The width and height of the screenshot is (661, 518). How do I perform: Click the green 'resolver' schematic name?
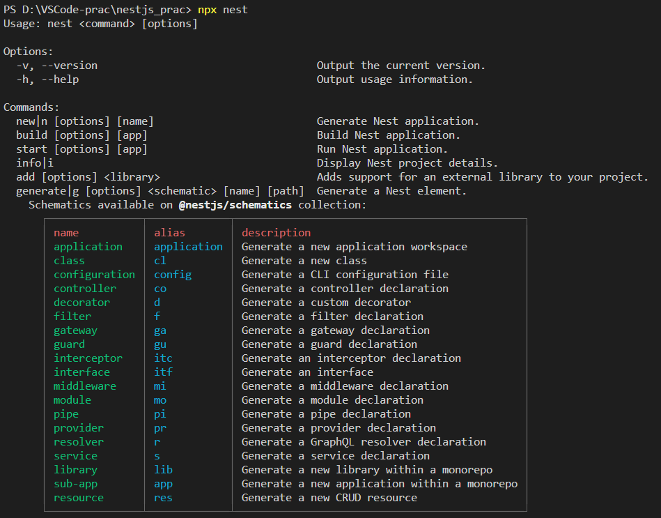[79, 441]
